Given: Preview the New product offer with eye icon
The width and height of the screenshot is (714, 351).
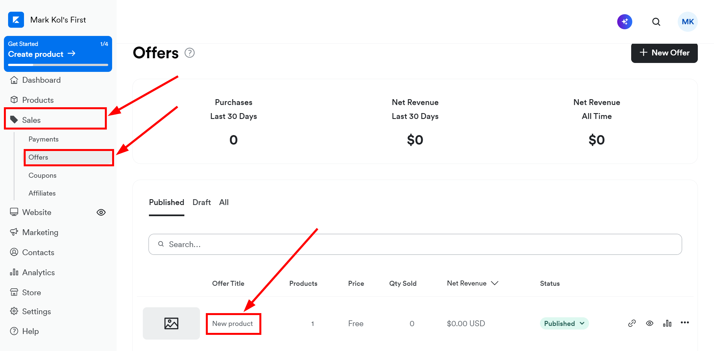Looking at the screenshot, I should (x=650, y=323).
